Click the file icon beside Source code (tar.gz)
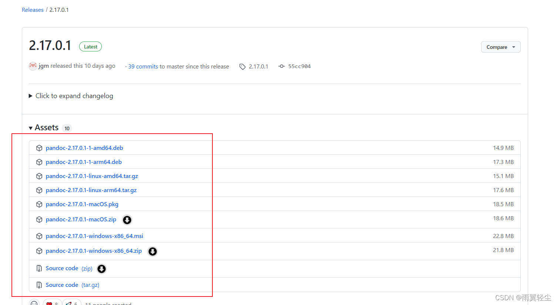This screenshot has width=557, height=305. click(x=39, y=285)
